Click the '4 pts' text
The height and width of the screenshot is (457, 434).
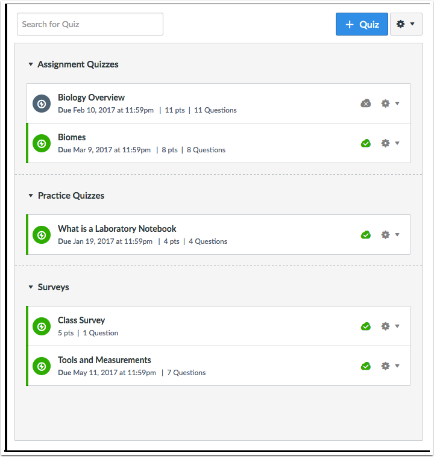(172, 241)
